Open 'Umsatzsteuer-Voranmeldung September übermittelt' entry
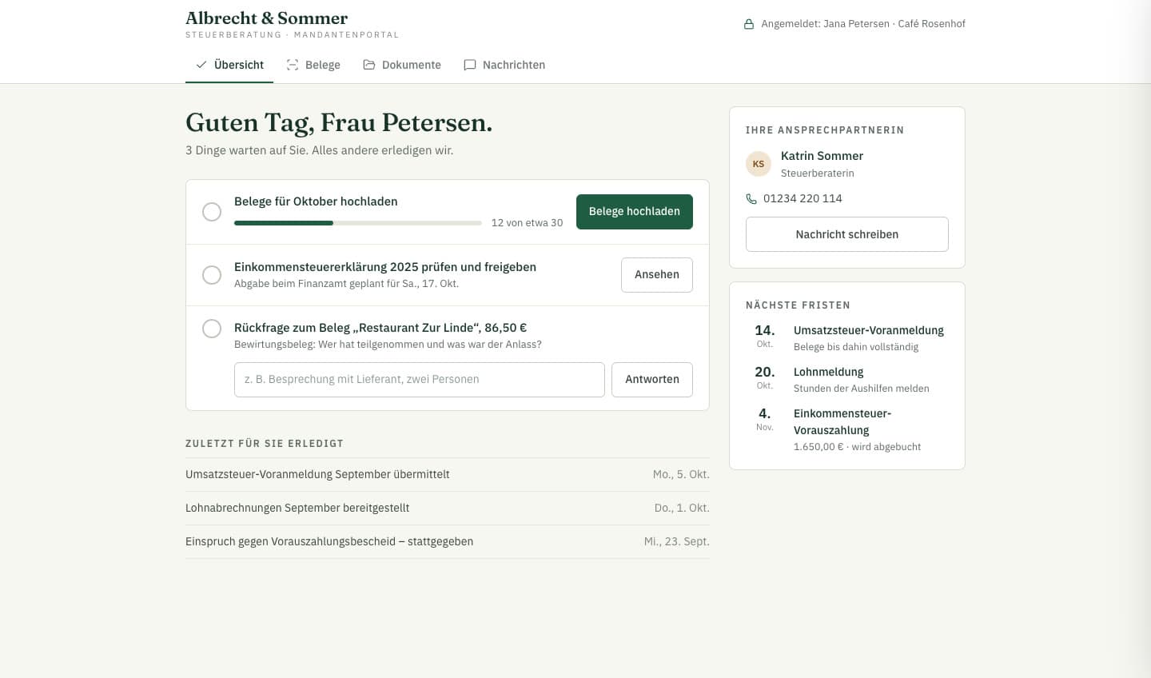1151x678 pixels. point(448,475)
